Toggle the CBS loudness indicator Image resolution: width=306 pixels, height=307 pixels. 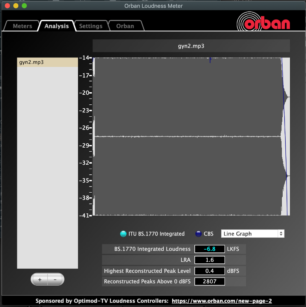(199, 234)
